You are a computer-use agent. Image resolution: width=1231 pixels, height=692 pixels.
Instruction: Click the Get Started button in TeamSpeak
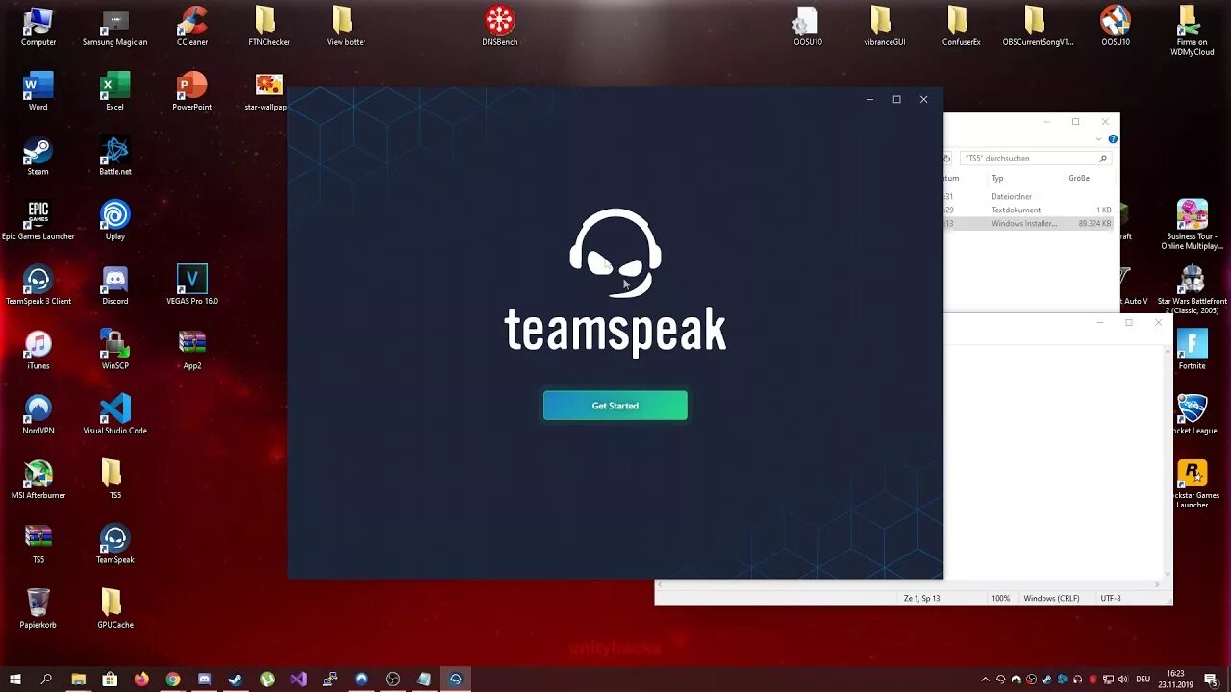pyautogui.click(x=615, y=406)
